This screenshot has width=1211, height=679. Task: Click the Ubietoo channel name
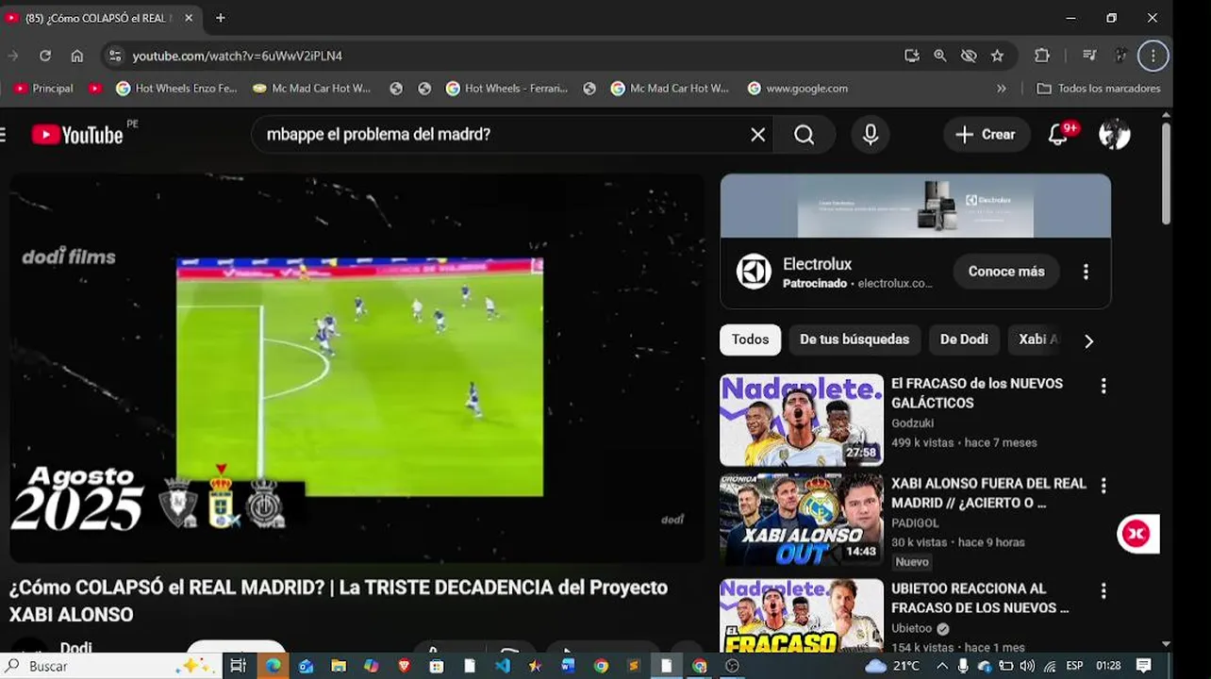pyautogui.click(x=911, y=629)
